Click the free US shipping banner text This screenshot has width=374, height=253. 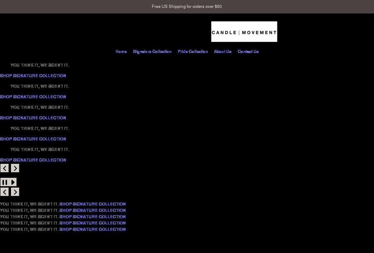click(187, 6)
